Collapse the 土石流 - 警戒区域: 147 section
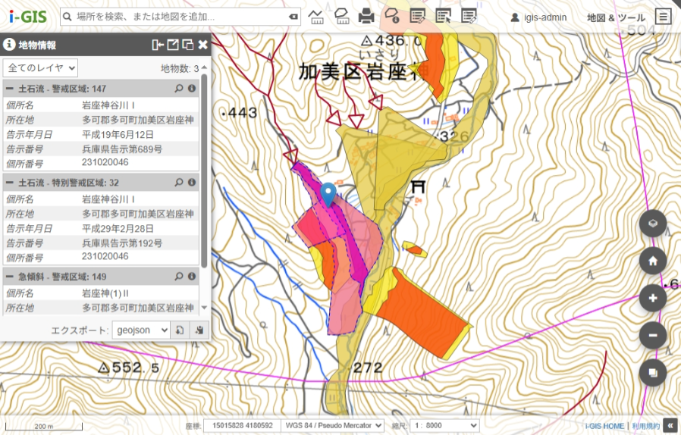 [10, 89]
